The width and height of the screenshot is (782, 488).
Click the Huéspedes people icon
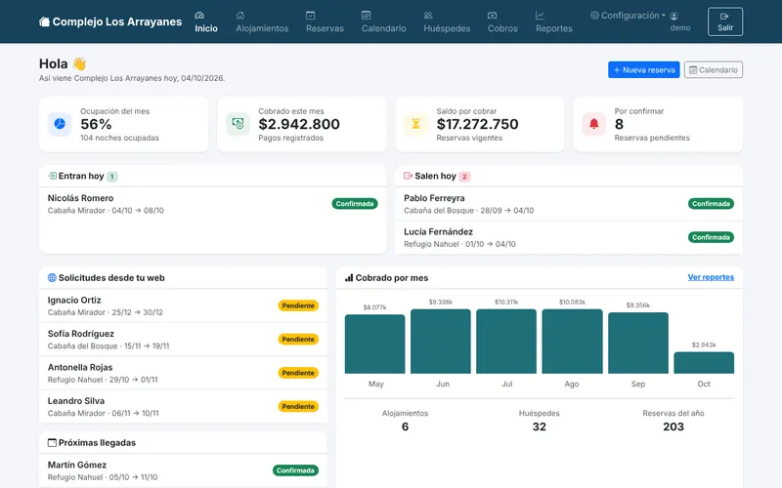coord(428,16)
